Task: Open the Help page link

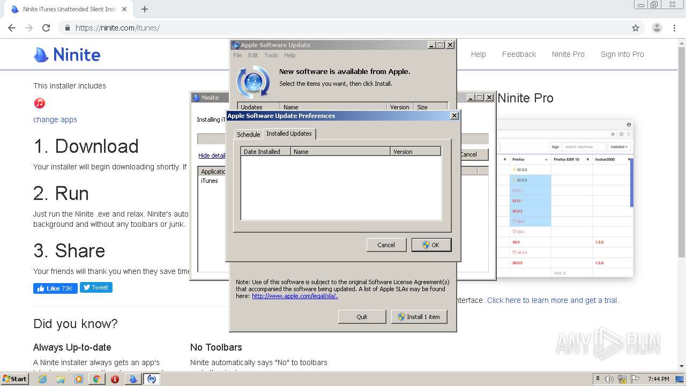Action: (x=478, y=54)
